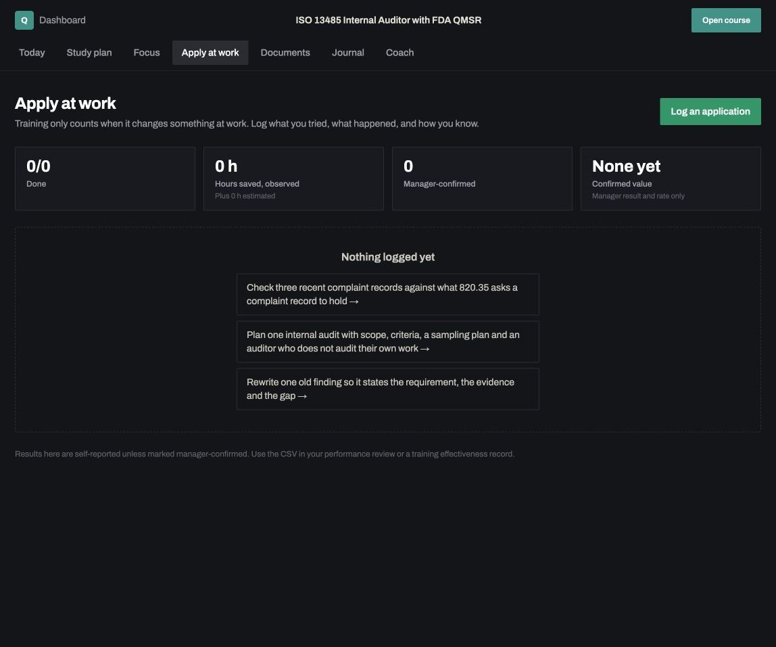Viewport: 776px width, 647px height.
Task: Click Manager result and rate only text
Action: (638, 196)
